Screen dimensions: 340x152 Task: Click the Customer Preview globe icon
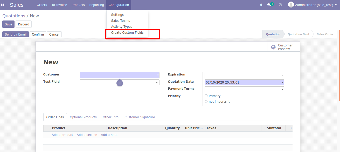click(273, 47)
